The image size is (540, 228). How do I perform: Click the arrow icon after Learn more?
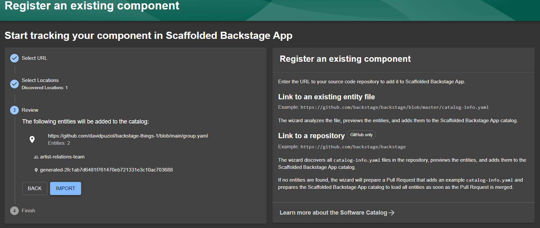pyautogui.click(x=392, y=213)
